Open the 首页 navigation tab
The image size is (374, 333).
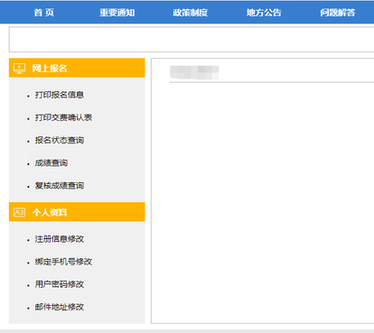pos(44,13)
